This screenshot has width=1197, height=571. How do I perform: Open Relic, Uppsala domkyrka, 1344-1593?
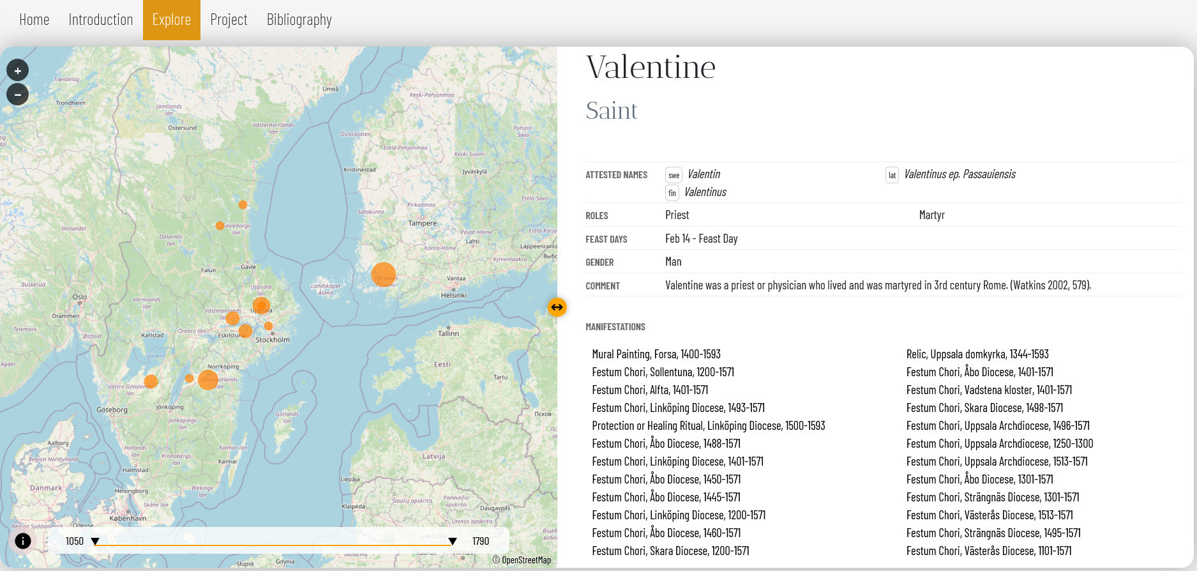point(977,354)
